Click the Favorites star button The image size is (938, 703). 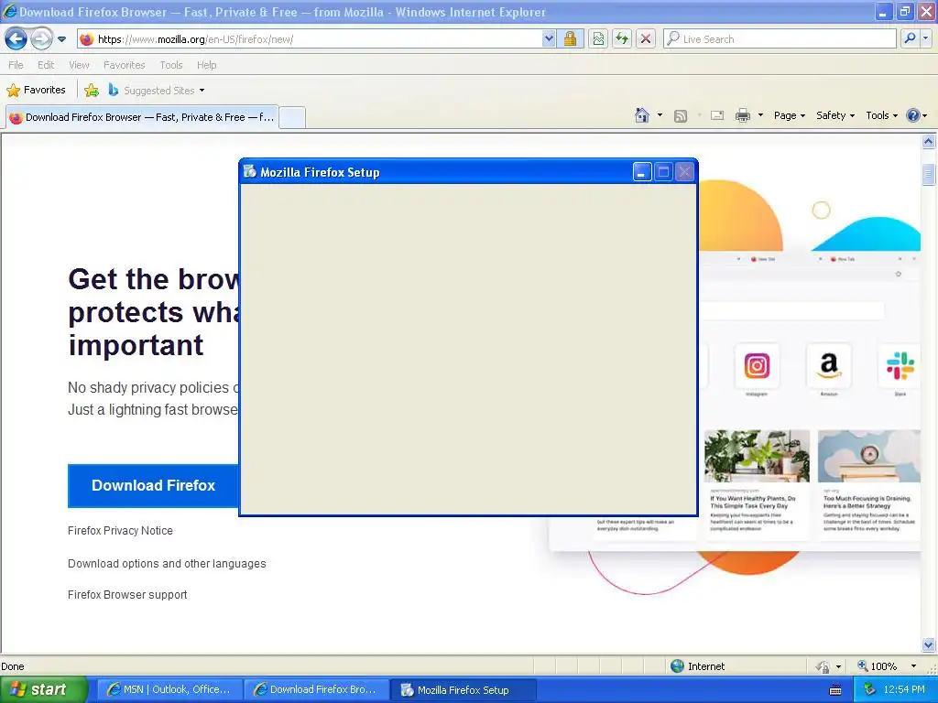point(36,91)
